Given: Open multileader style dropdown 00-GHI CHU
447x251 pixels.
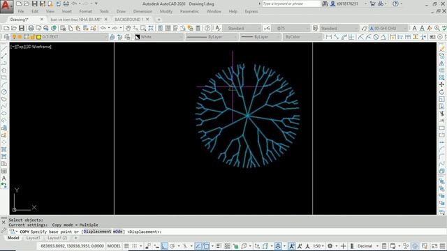Looking at the screenshot, I should click(388, 28).
